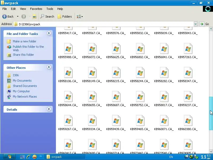Select the KB959237.CA_ file icon
Image resolution: width=213 pixels, height=160 pixels.
coord(188,97)
